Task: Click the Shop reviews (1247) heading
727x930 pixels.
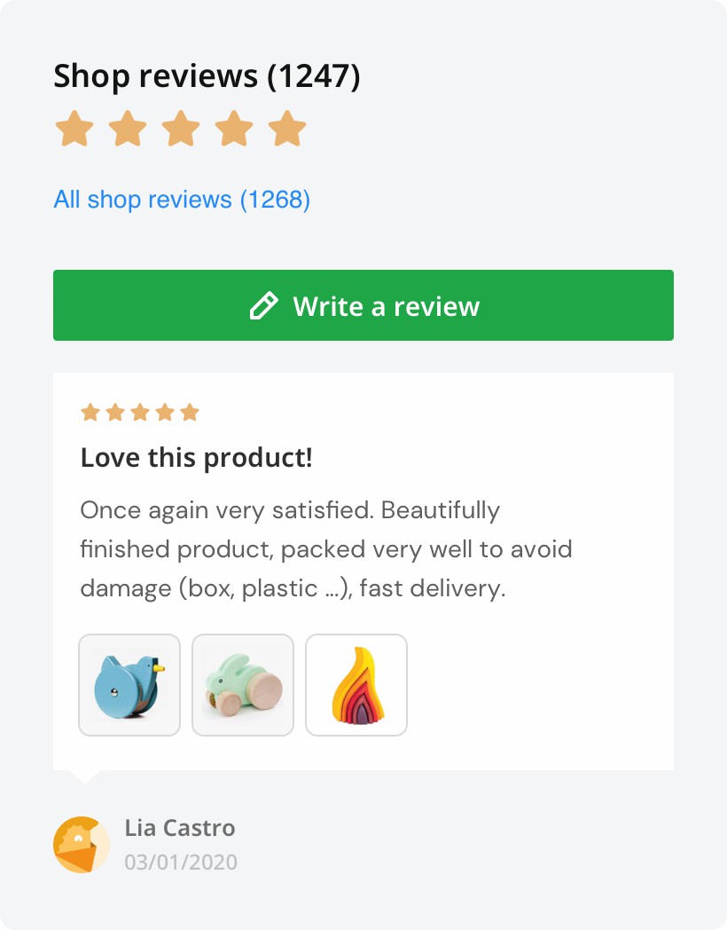Action: pyautogui.click(x=207, y=75)
